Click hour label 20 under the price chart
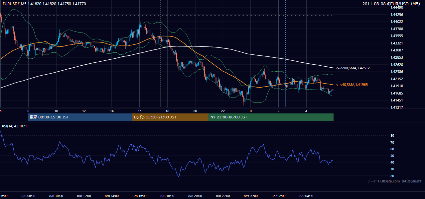 click(195, 111)
